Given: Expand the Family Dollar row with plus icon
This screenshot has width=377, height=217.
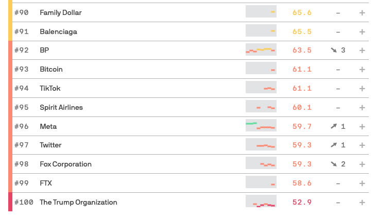Looking at the screenshot, I should click(x=362, y=13).
